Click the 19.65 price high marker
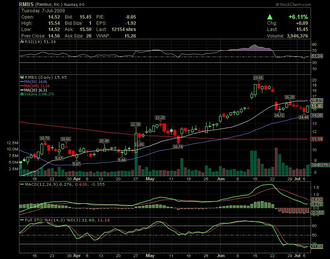Viewport: 330px width, 259px height. tap(258, 78)
